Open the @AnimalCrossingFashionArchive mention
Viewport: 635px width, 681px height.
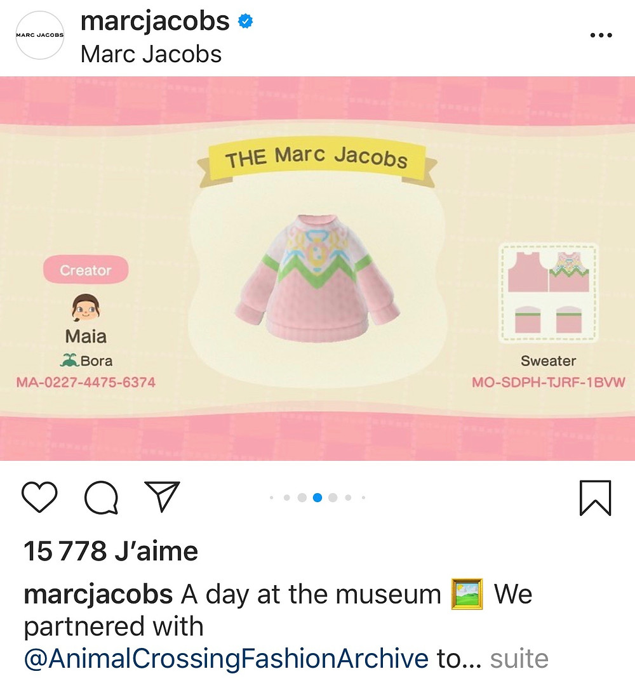point(226,658)
